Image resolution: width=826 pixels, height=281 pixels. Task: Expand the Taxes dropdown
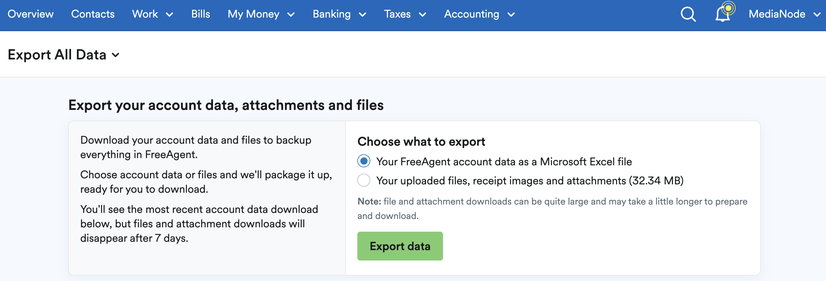point(405,14)
